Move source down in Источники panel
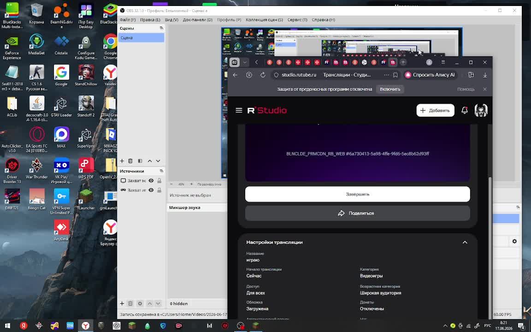Screen dimensions: 531x332 tap(158, 303)
